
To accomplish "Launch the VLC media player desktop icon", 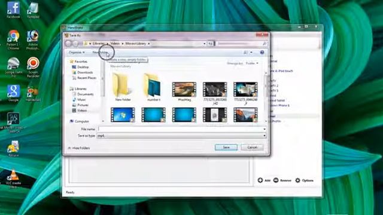I will click(x=13, y=179).
